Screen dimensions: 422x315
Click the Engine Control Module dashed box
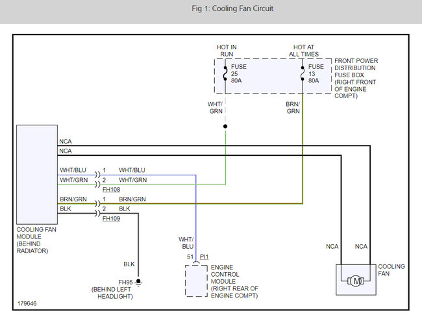pyautogui.click(x=196, y=281)
